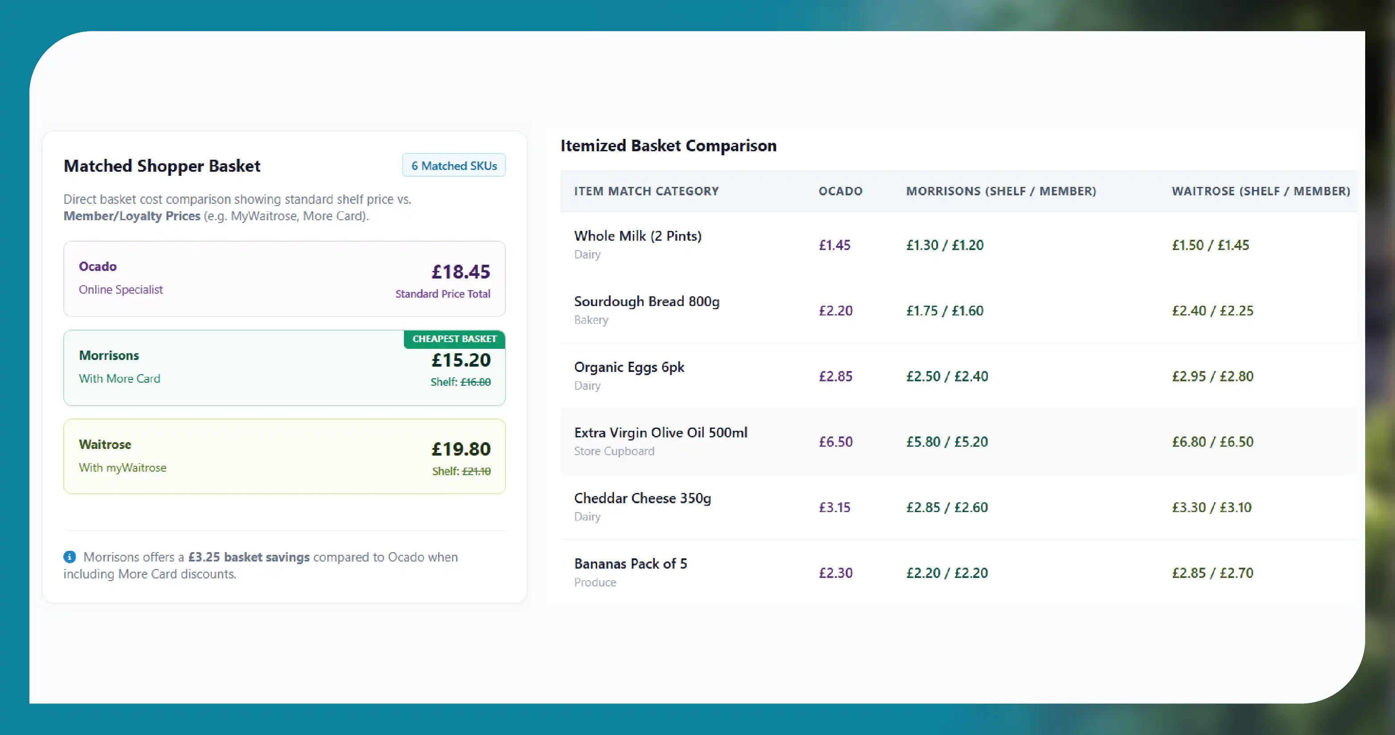Click the OCADO column header
Image resolution: width=1395 pixels, height=735 pixels.
[x=840, y=191]
